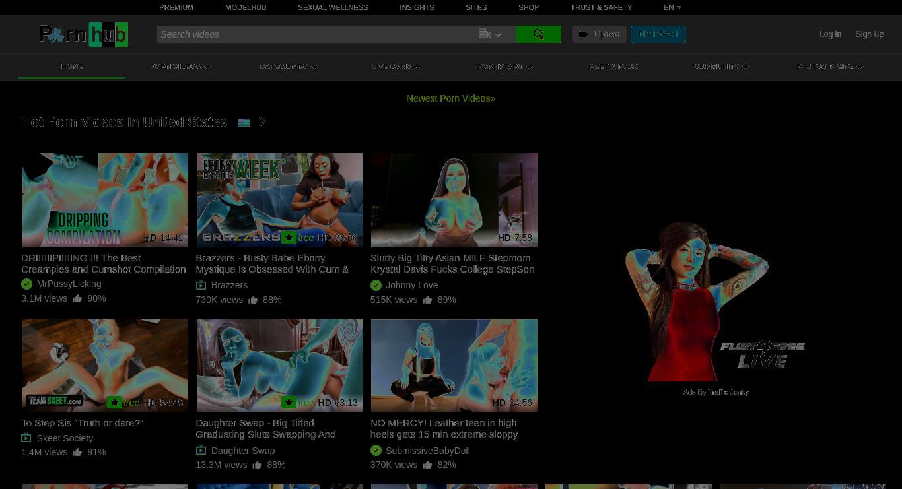Screen dimensions: 902x489
Task: Click the channel icon beside Daughter Swap
Action: [201, 450]
